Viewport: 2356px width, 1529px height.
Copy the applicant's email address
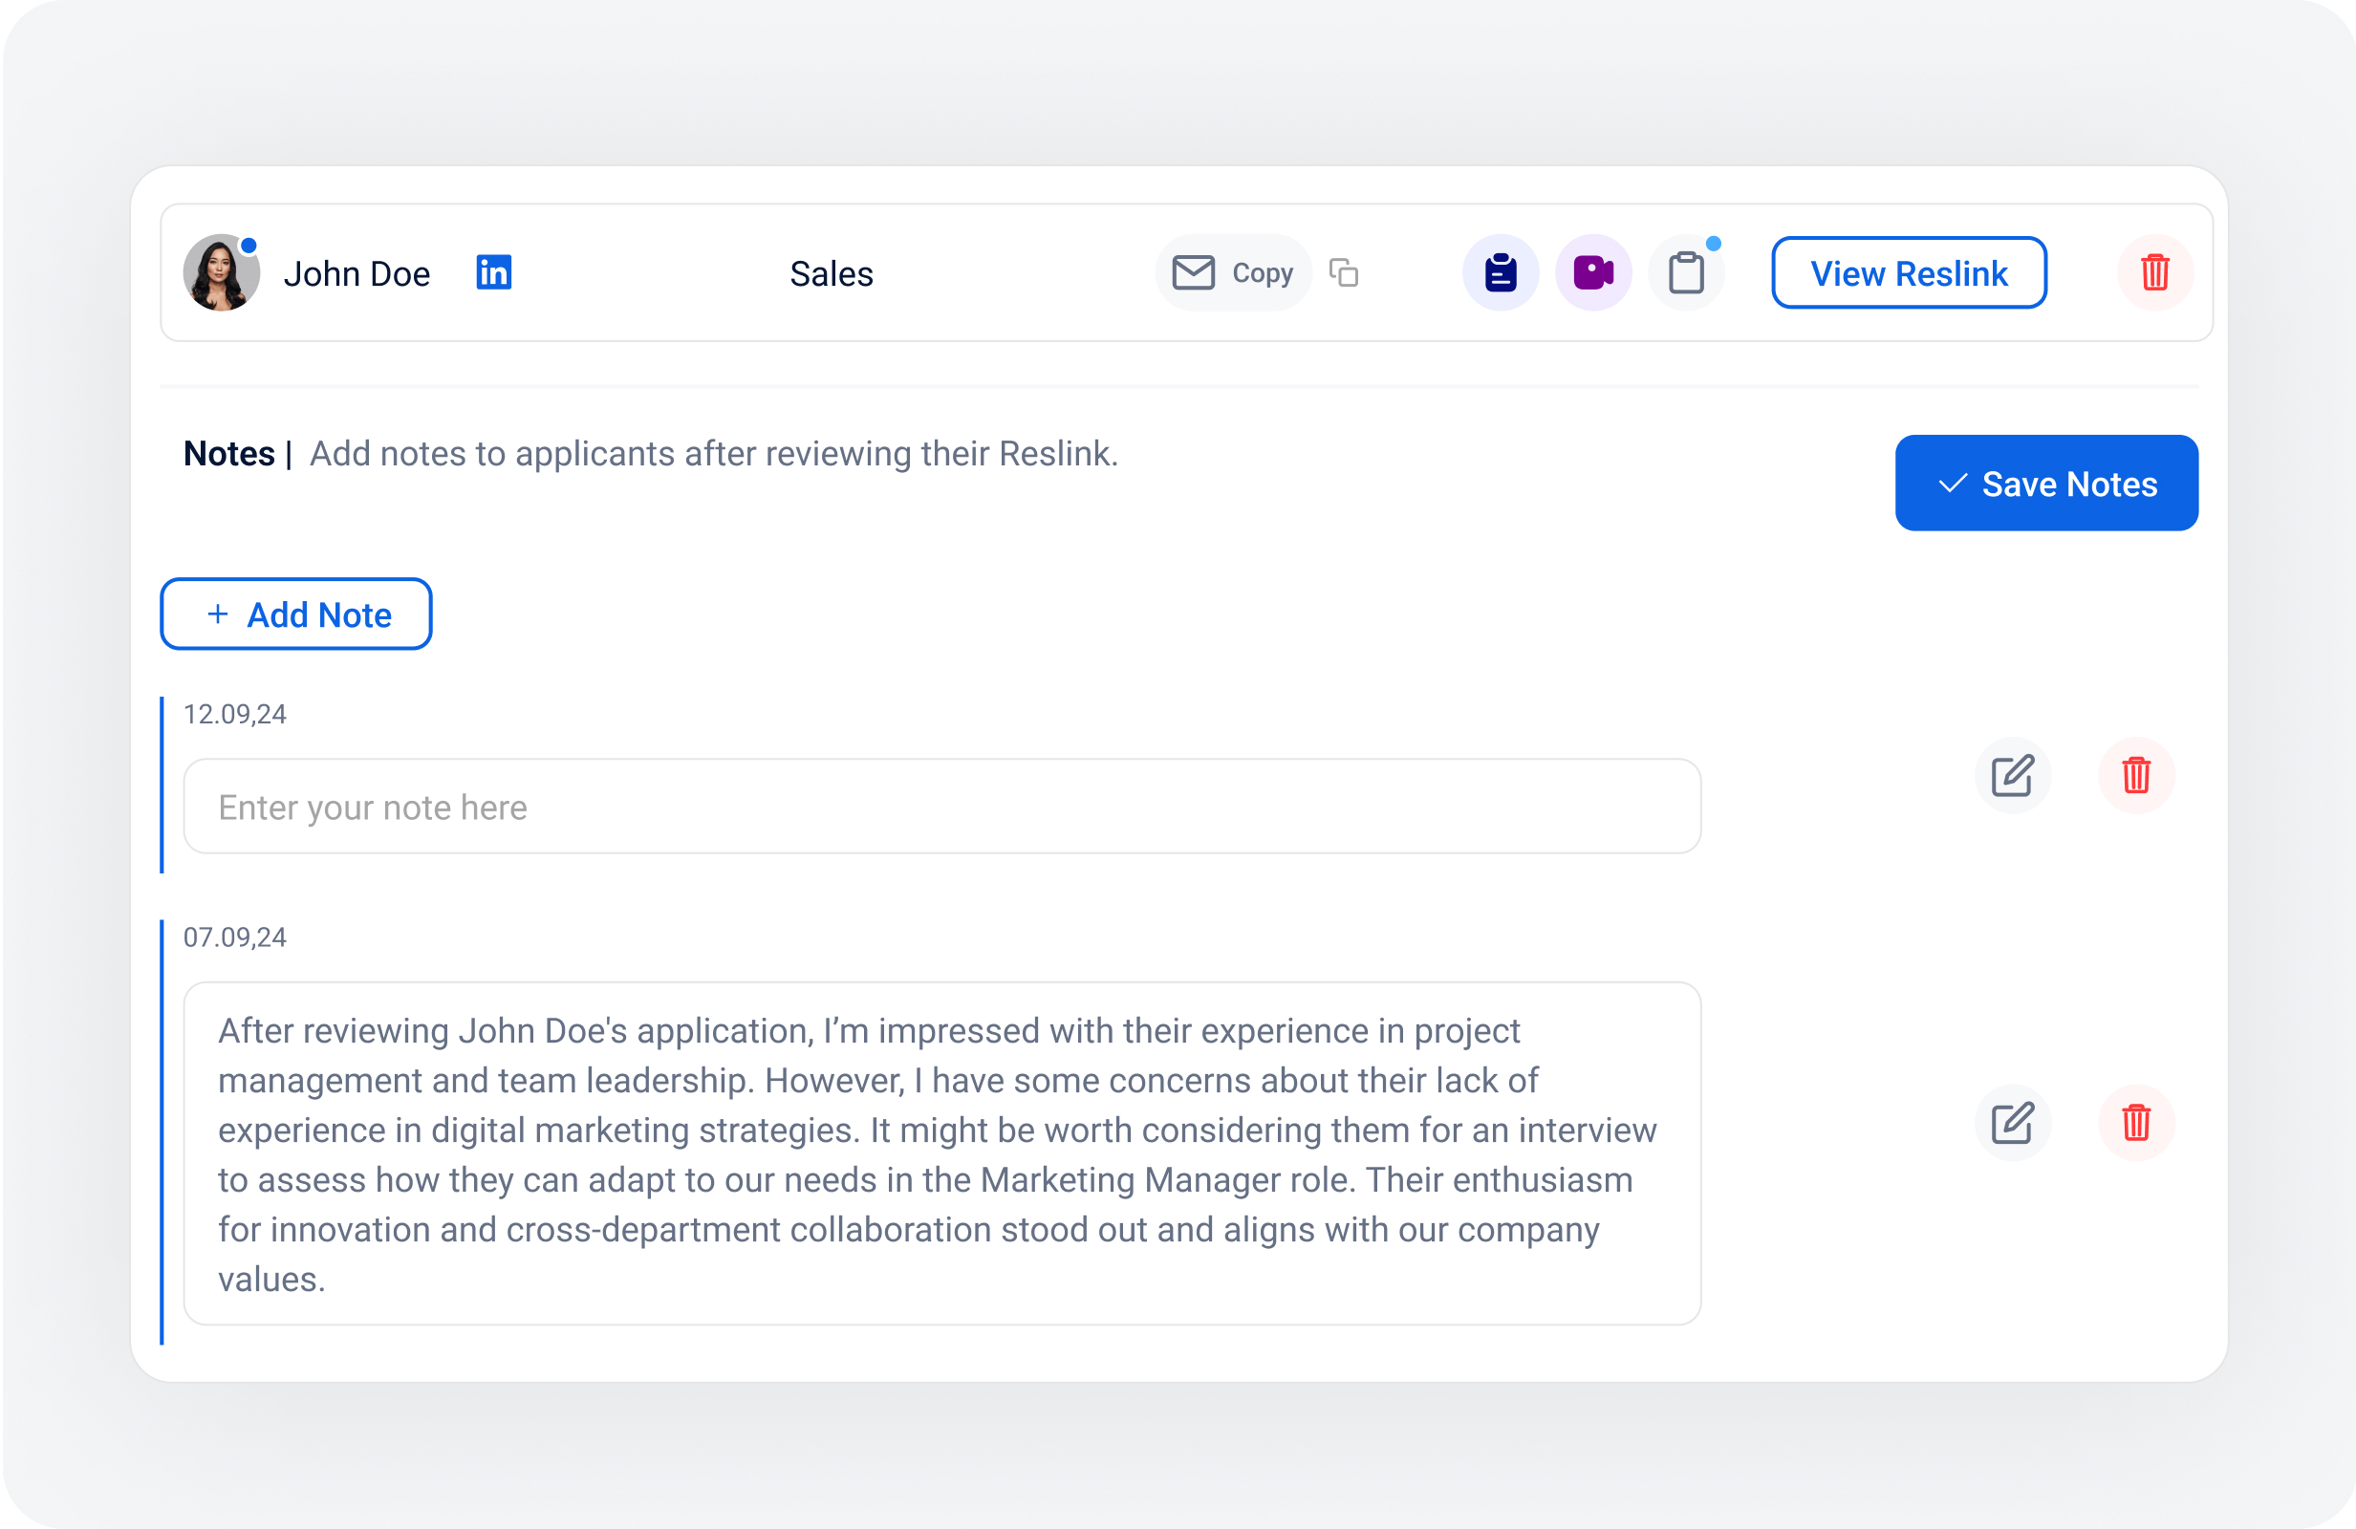coord(1232,272)
